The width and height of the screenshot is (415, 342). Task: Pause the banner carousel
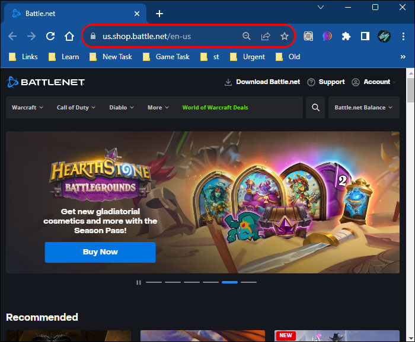click(139, 282)
